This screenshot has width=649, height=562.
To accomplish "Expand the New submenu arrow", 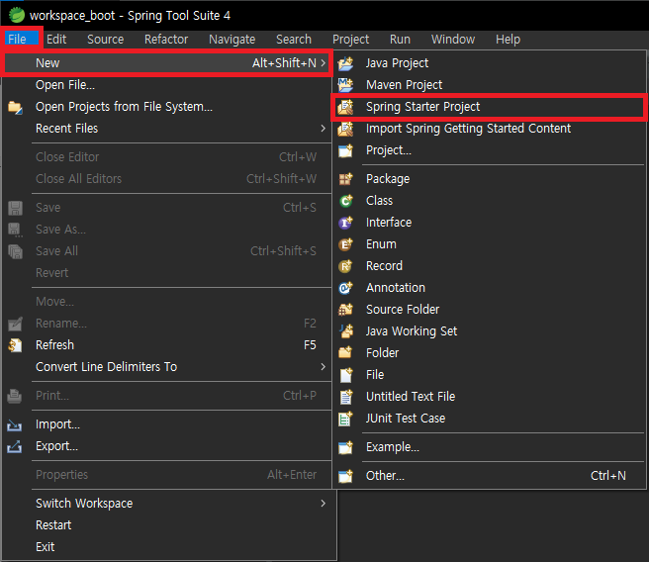I will pos(324,63).
